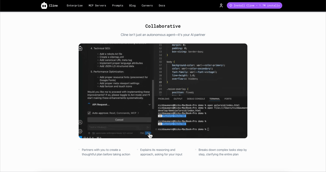Image resolution: width=326 pixels, height=172 pixels.
Task: Click the @ context mention icon in chat
Action: [x=89, y=133]
